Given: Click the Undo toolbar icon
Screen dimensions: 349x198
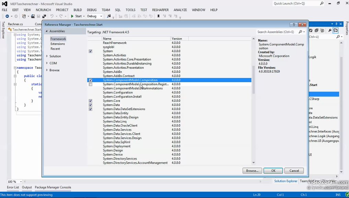Looking at the screenshot, I should [x=52, y=16].
